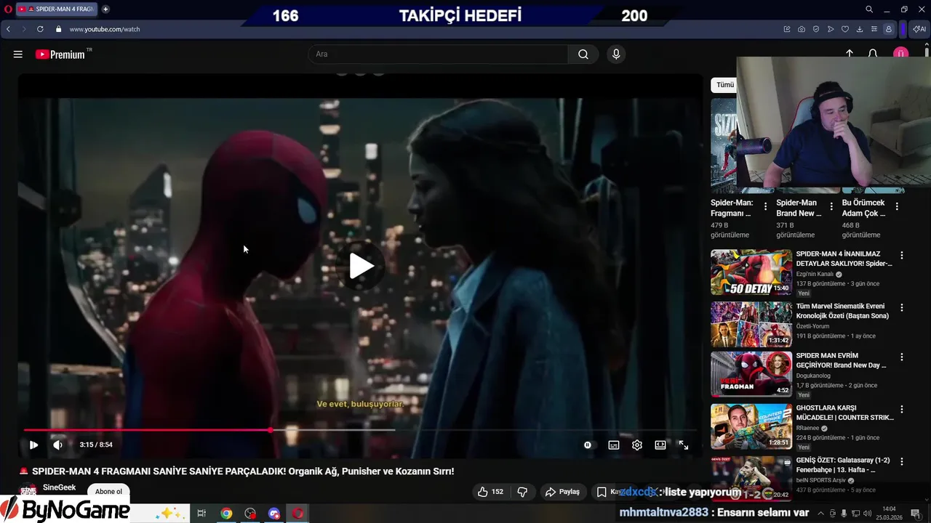Go back to the previous page
Screen dimensions: 931x523
click(8, 29)
